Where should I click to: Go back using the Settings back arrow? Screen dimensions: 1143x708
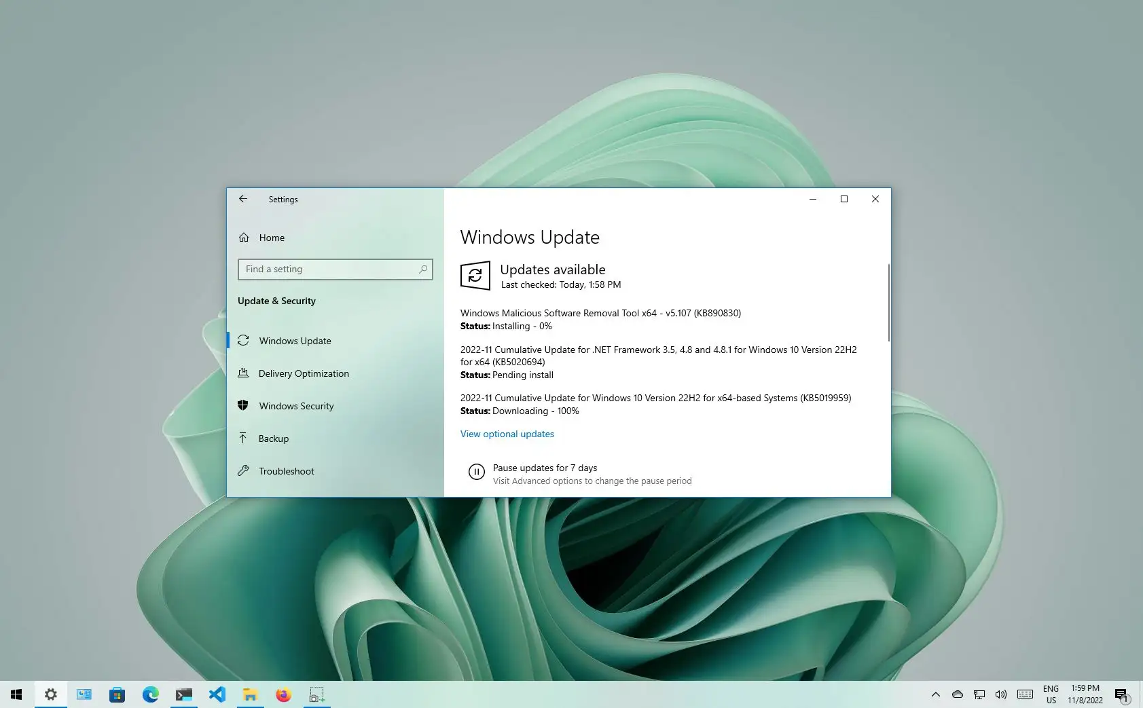(x=243, y=199)
